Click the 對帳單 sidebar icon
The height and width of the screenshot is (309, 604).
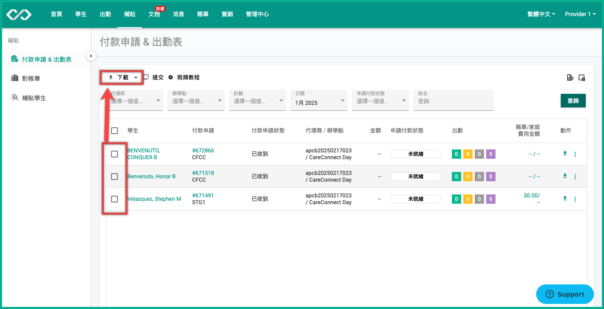point(14,78)
